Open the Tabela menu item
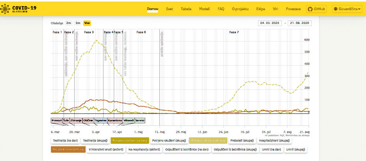This screenshot has width=366, height=161. click(x=186, y=9)
